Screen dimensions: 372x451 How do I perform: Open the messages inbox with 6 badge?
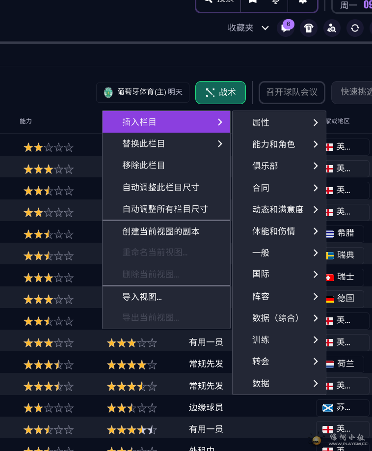coord(285,28)
